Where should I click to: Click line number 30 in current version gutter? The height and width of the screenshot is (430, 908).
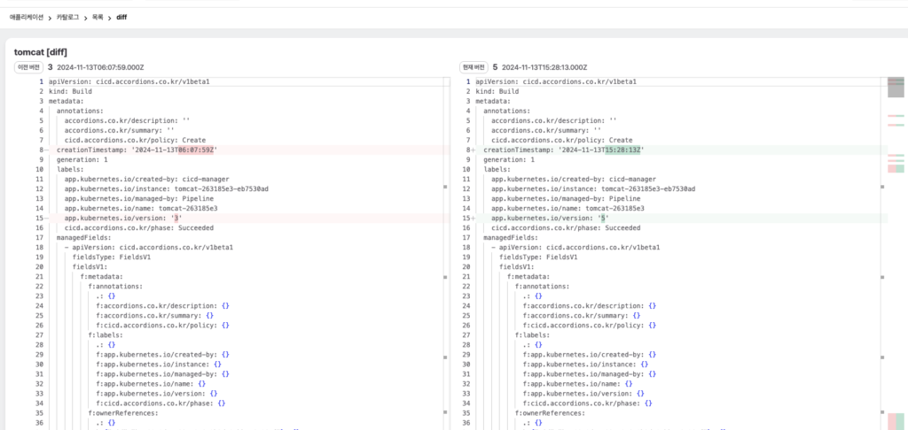tap(466, 365)
